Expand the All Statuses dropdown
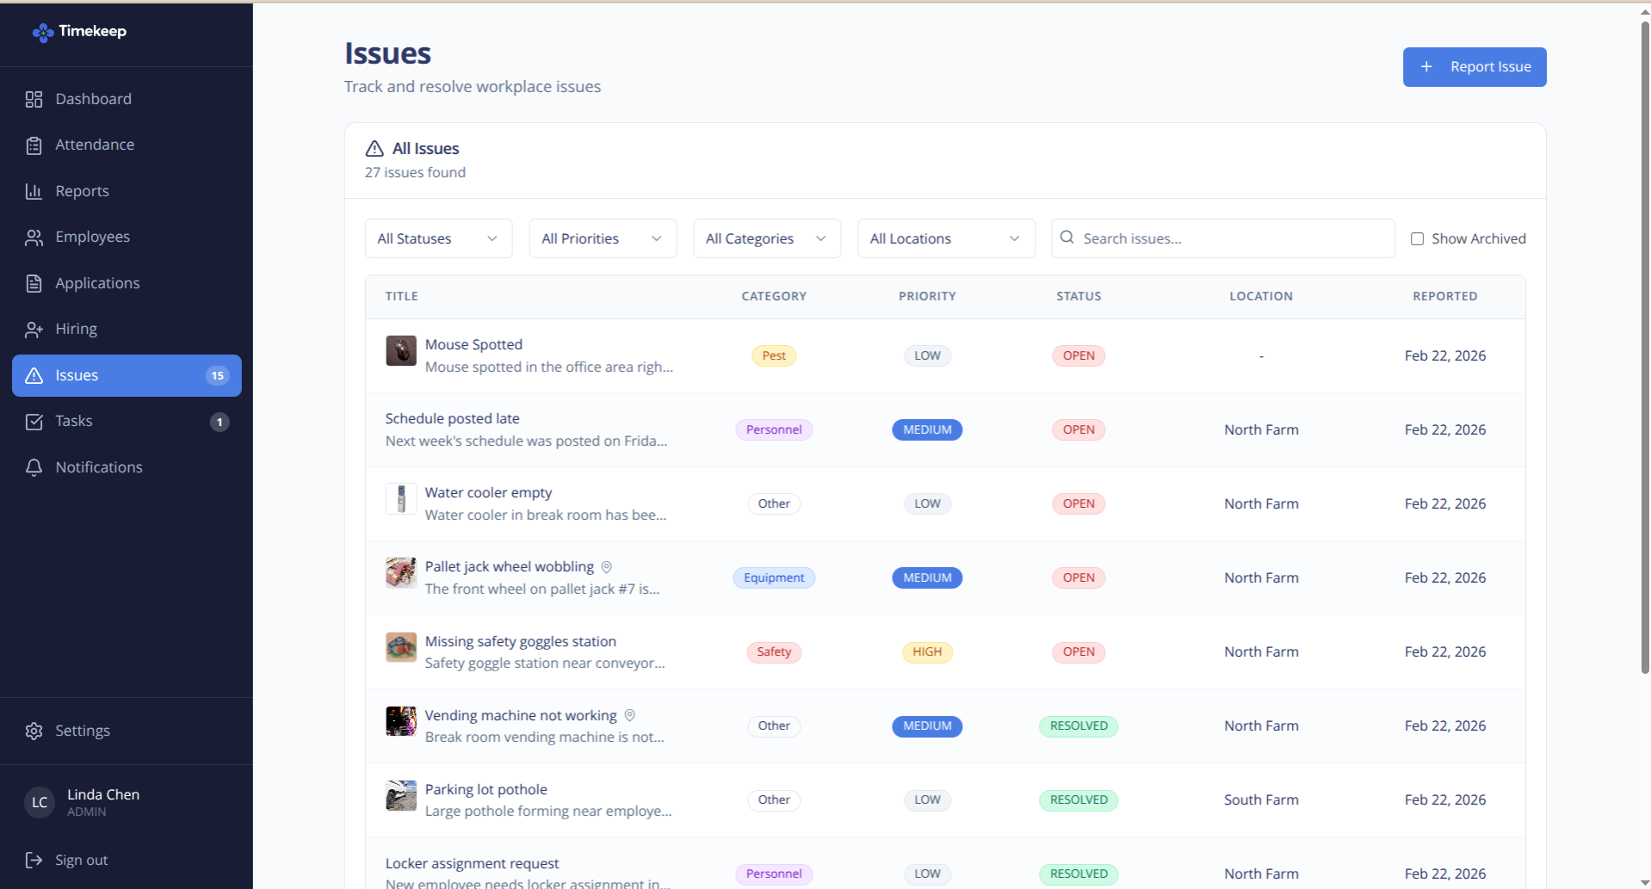Screen dimensions: 1651x889 (438, 238)
